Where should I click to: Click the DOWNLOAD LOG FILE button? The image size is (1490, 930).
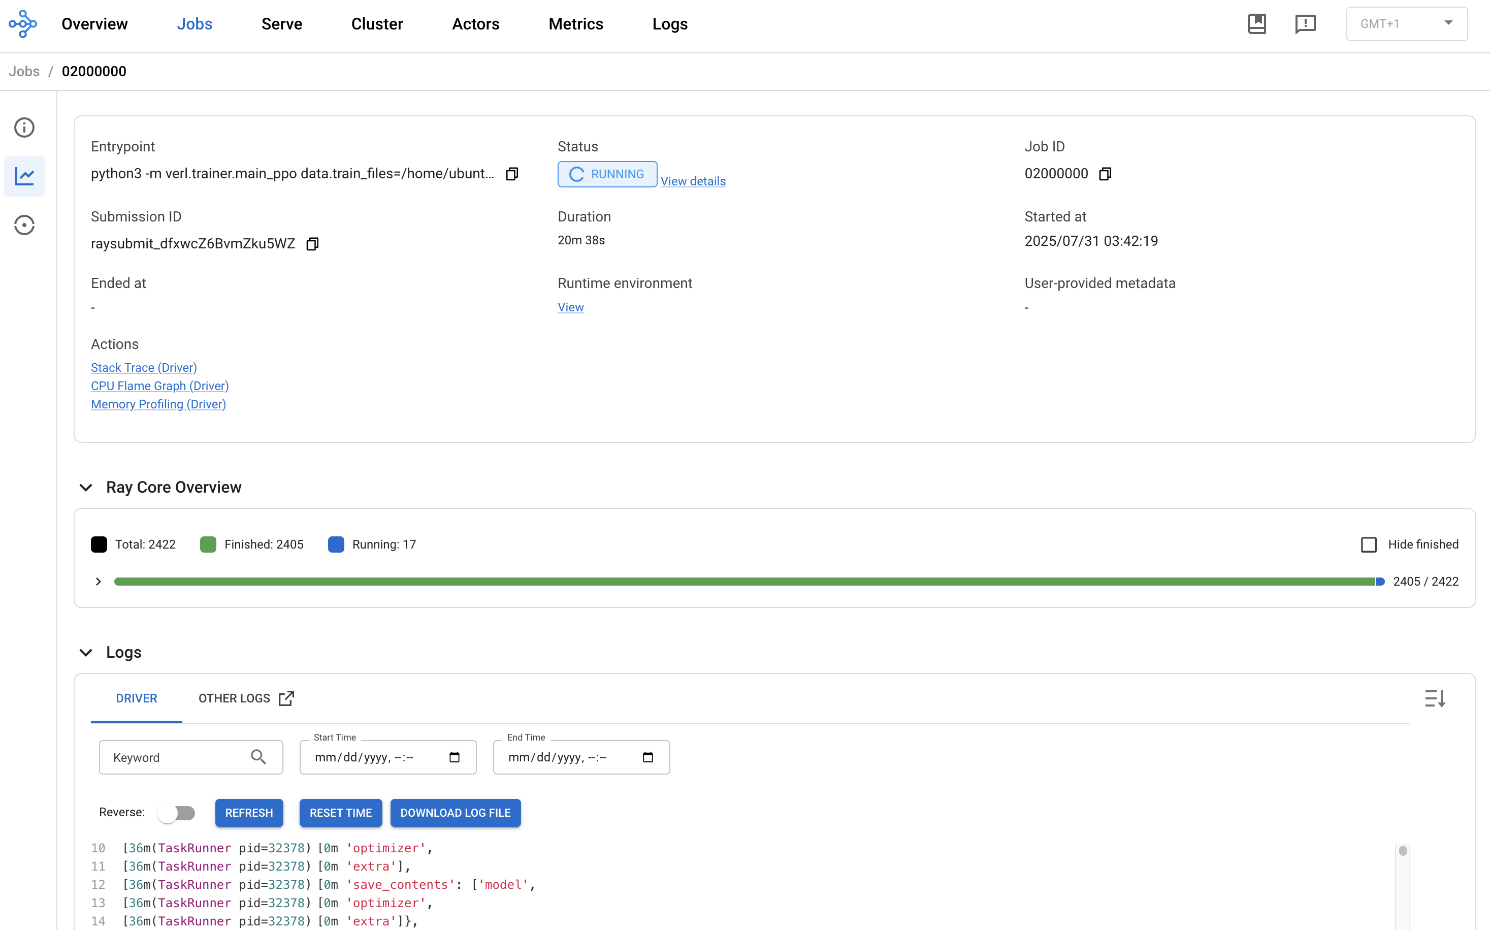455,813
